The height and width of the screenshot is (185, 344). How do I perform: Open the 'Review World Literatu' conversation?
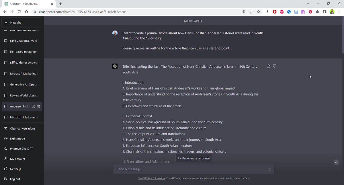(x=22, y=95)
